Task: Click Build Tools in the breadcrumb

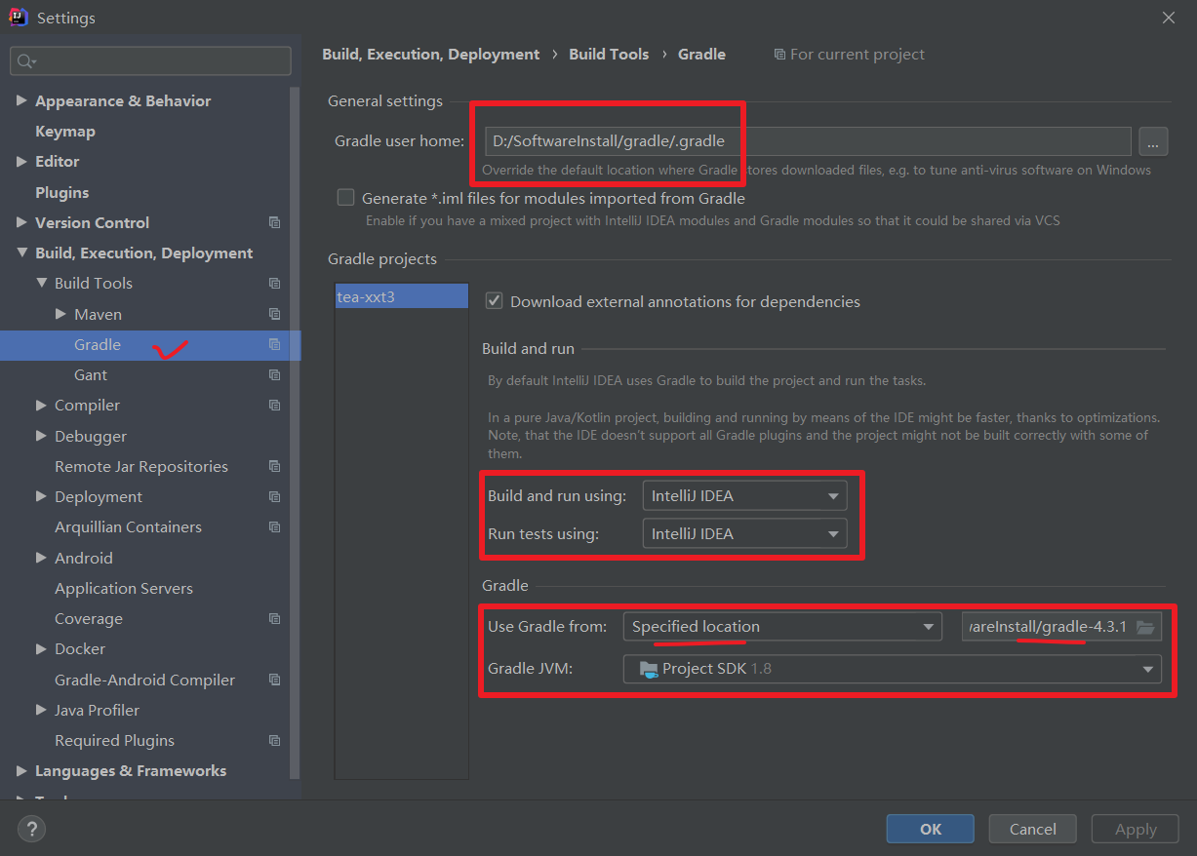Action: 609,55
